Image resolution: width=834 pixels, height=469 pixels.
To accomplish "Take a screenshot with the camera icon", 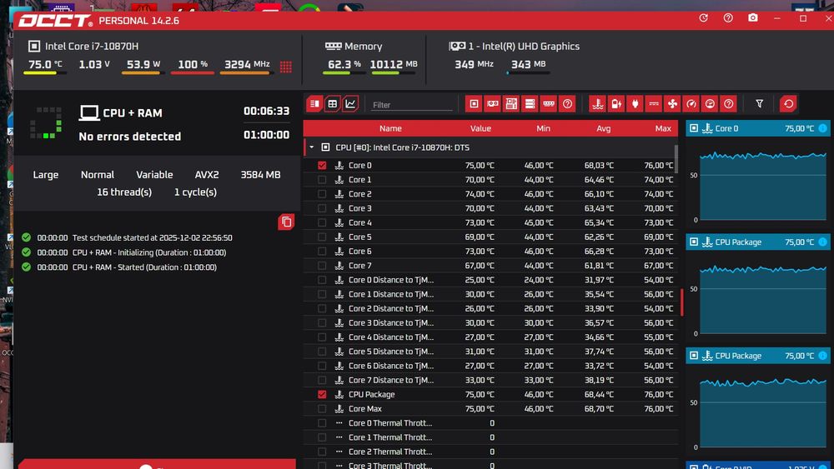I will tap(752, 18).
